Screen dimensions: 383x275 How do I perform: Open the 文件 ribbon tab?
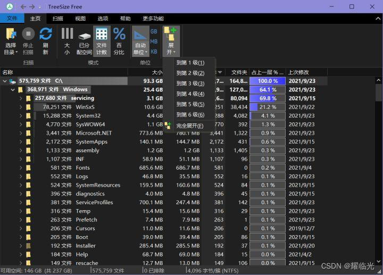[12, 18]
